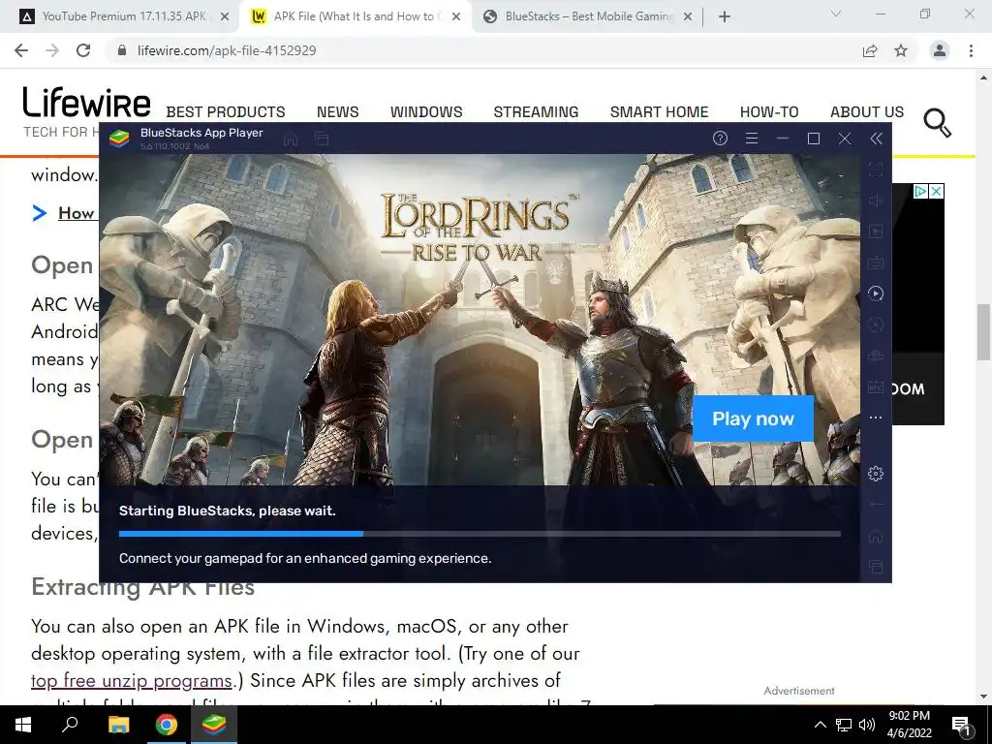
Task: Open the taskbar clock showing 9:02 PM
Action: click(x=909, y=725)
